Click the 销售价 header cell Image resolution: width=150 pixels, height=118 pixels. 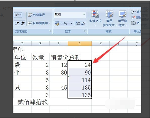pyautogui.click(x=59, y=57)
